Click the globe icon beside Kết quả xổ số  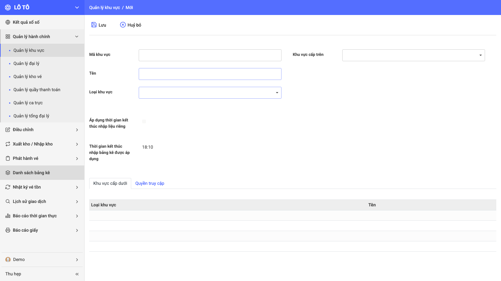click(8, 22)
